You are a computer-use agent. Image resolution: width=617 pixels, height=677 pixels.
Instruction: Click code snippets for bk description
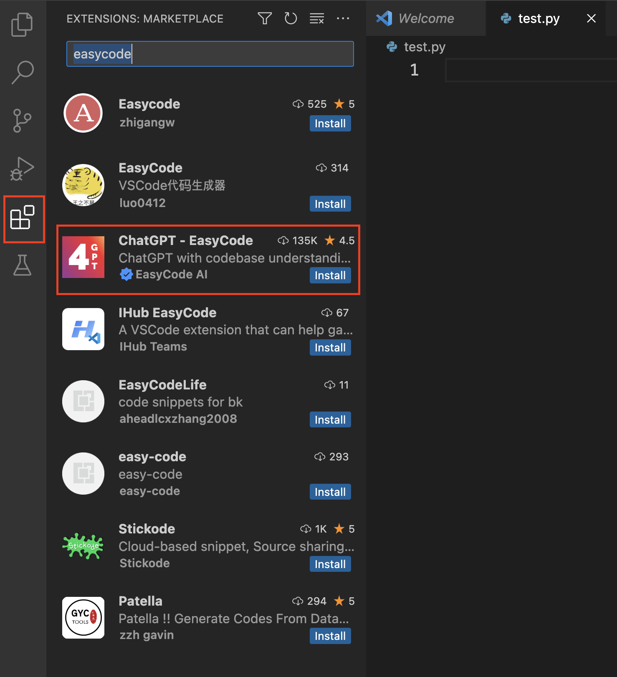coord(180,402)
